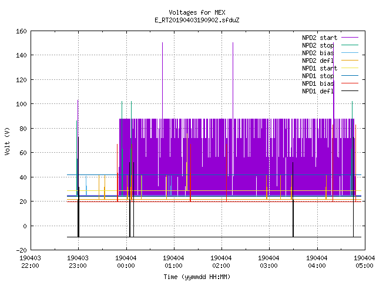Viewport: 376px width, 282px height.
Task: Click the dark blue NPD1 stop legend line
Action: [350, 76]
